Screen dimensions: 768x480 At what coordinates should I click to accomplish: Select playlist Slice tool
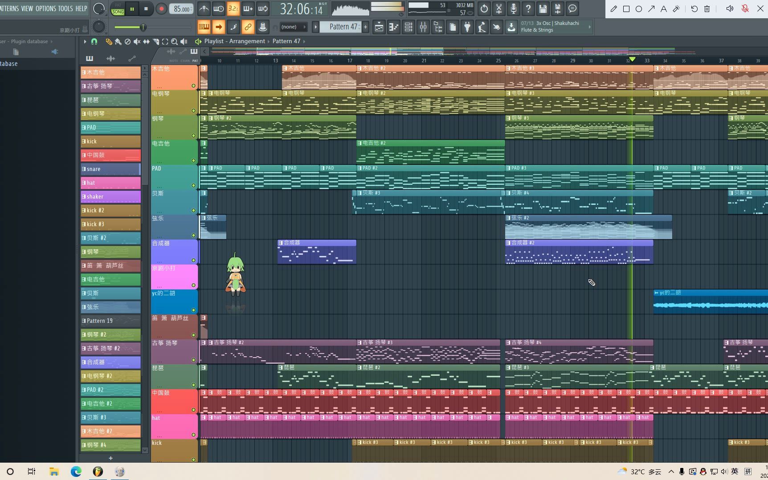click(x=155, y=41)
